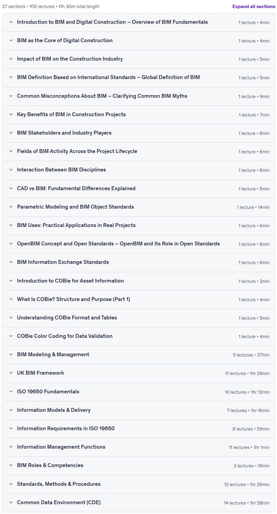Select COBie Color Coding for Data Validation heading
This screenshot has height=514, width=277.
pos(65,336)
